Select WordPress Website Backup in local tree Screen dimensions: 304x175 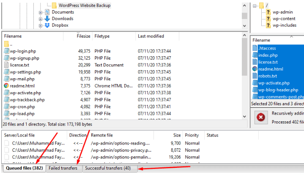pyautogui.click(x=85, y=5)
